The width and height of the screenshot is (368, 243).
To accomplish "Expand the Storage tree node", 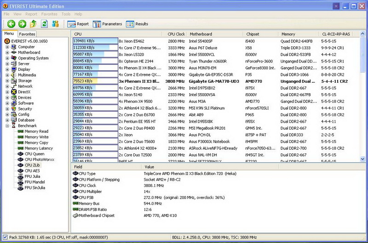I will pos(7,80).
